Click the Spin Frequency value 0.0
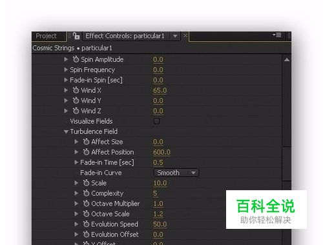This screenshot has width=323, height=245. [x=158, y=70]
